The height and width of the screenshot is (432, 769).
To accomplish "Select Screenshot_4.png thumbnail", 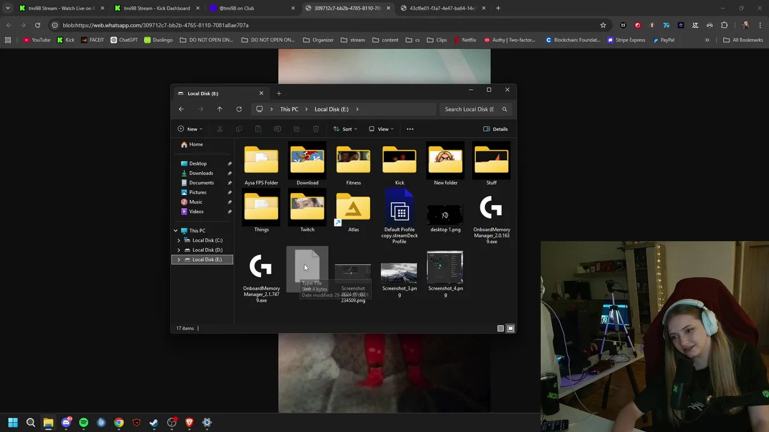I will 445,268.
